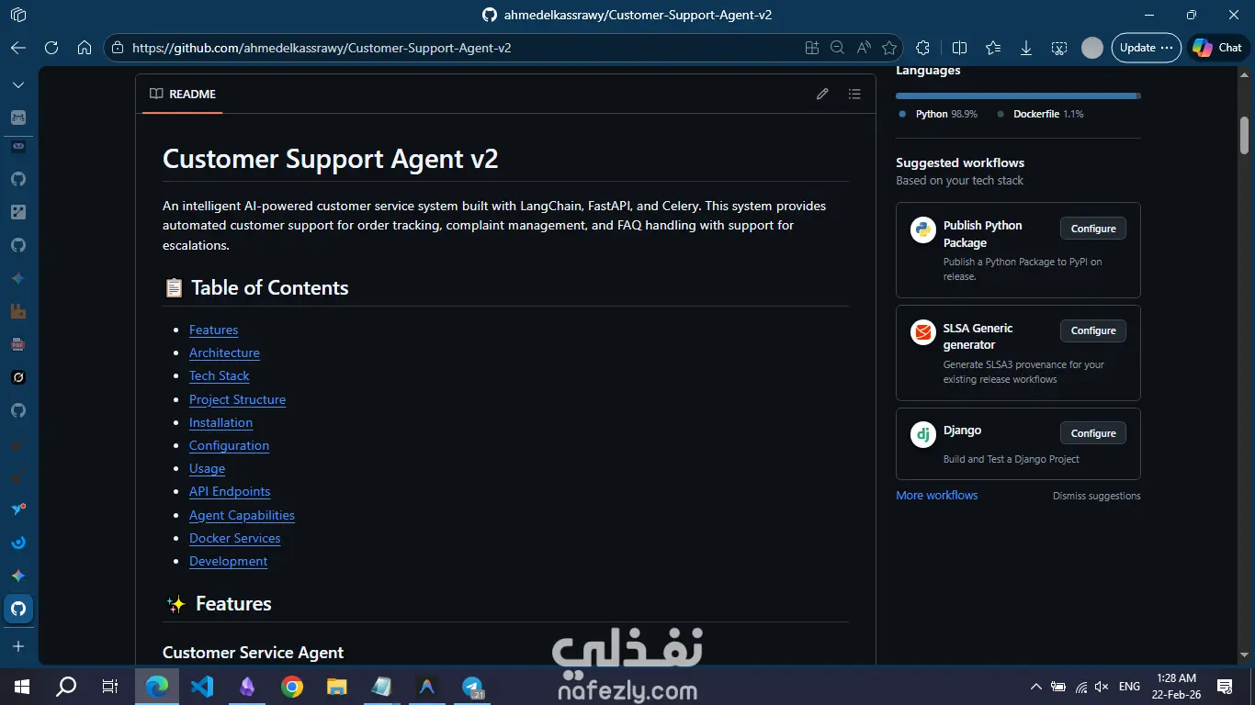Open the profile avatar in the toolbar
1255x705 pixels.
(x=1092, y=48)
